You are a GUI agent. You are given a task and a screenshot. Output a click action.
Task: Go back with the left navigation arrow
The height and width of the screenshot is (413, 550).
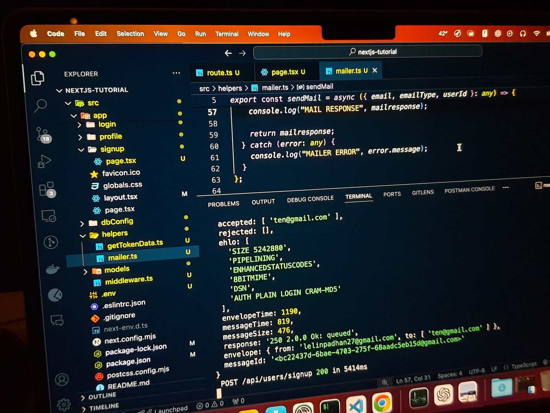[228, 53]
